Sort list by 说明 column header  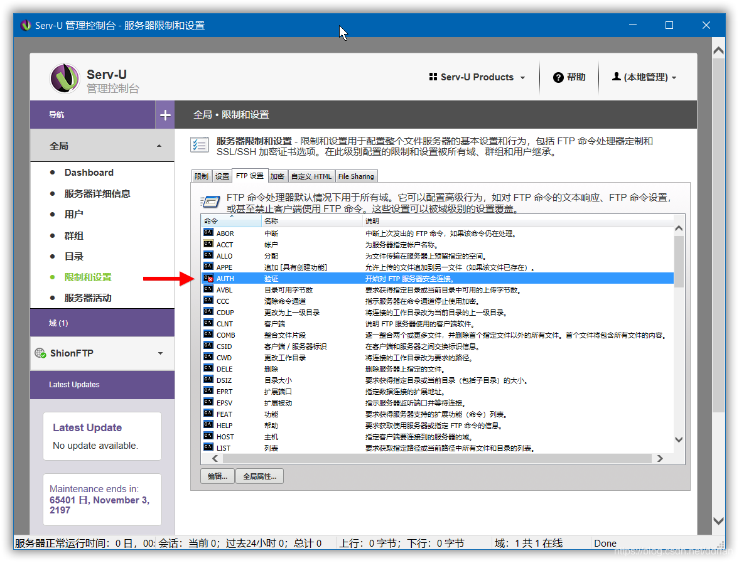click(x=518, y=220)
